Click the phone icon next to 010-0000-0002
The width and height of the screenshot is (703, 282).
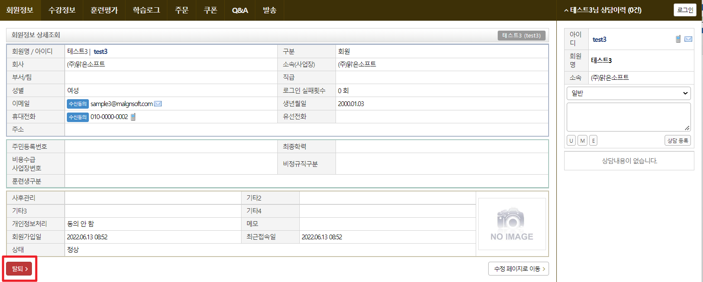coord(133,117)
